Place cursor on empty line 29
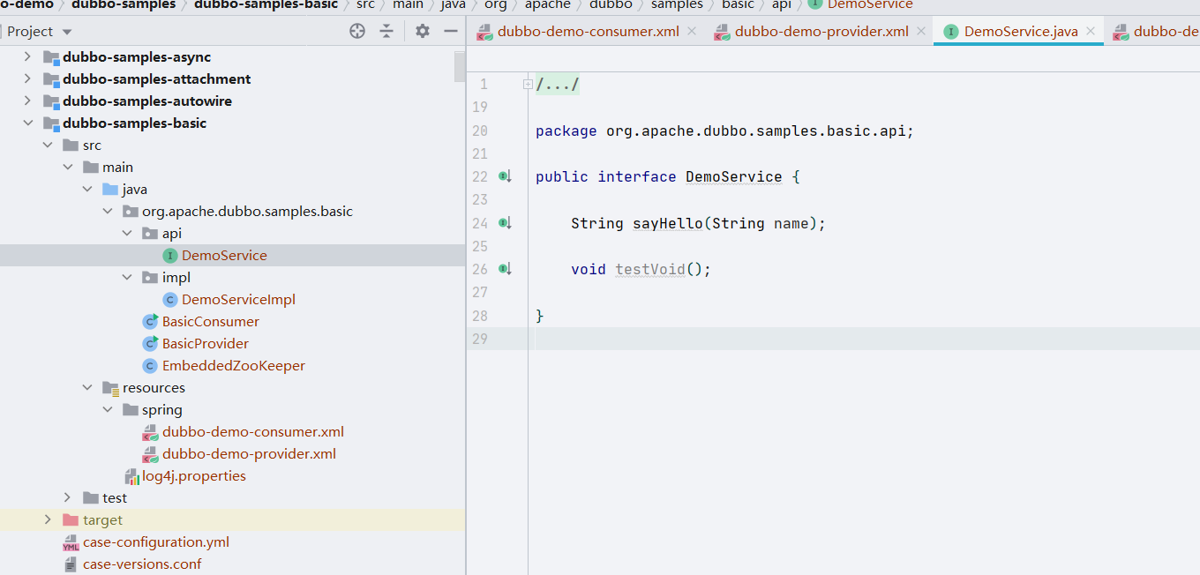 click(865, 339)
